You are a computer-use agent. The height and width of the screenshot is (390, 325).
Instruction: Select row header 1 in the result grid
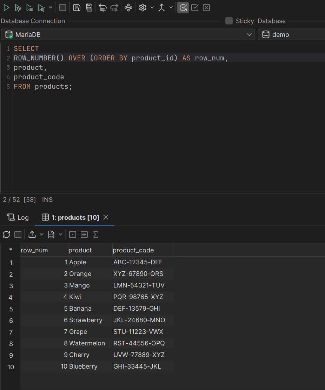(11, 263)
